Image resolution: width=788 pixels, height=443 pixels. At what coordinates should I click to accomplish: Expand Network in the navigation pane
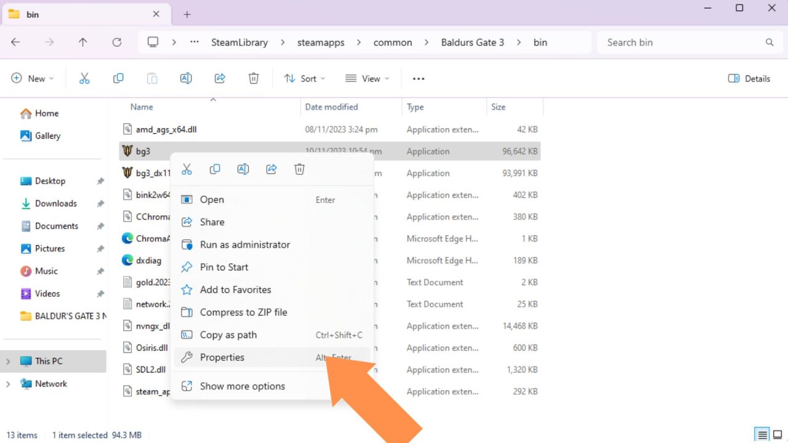pos(8,384)
